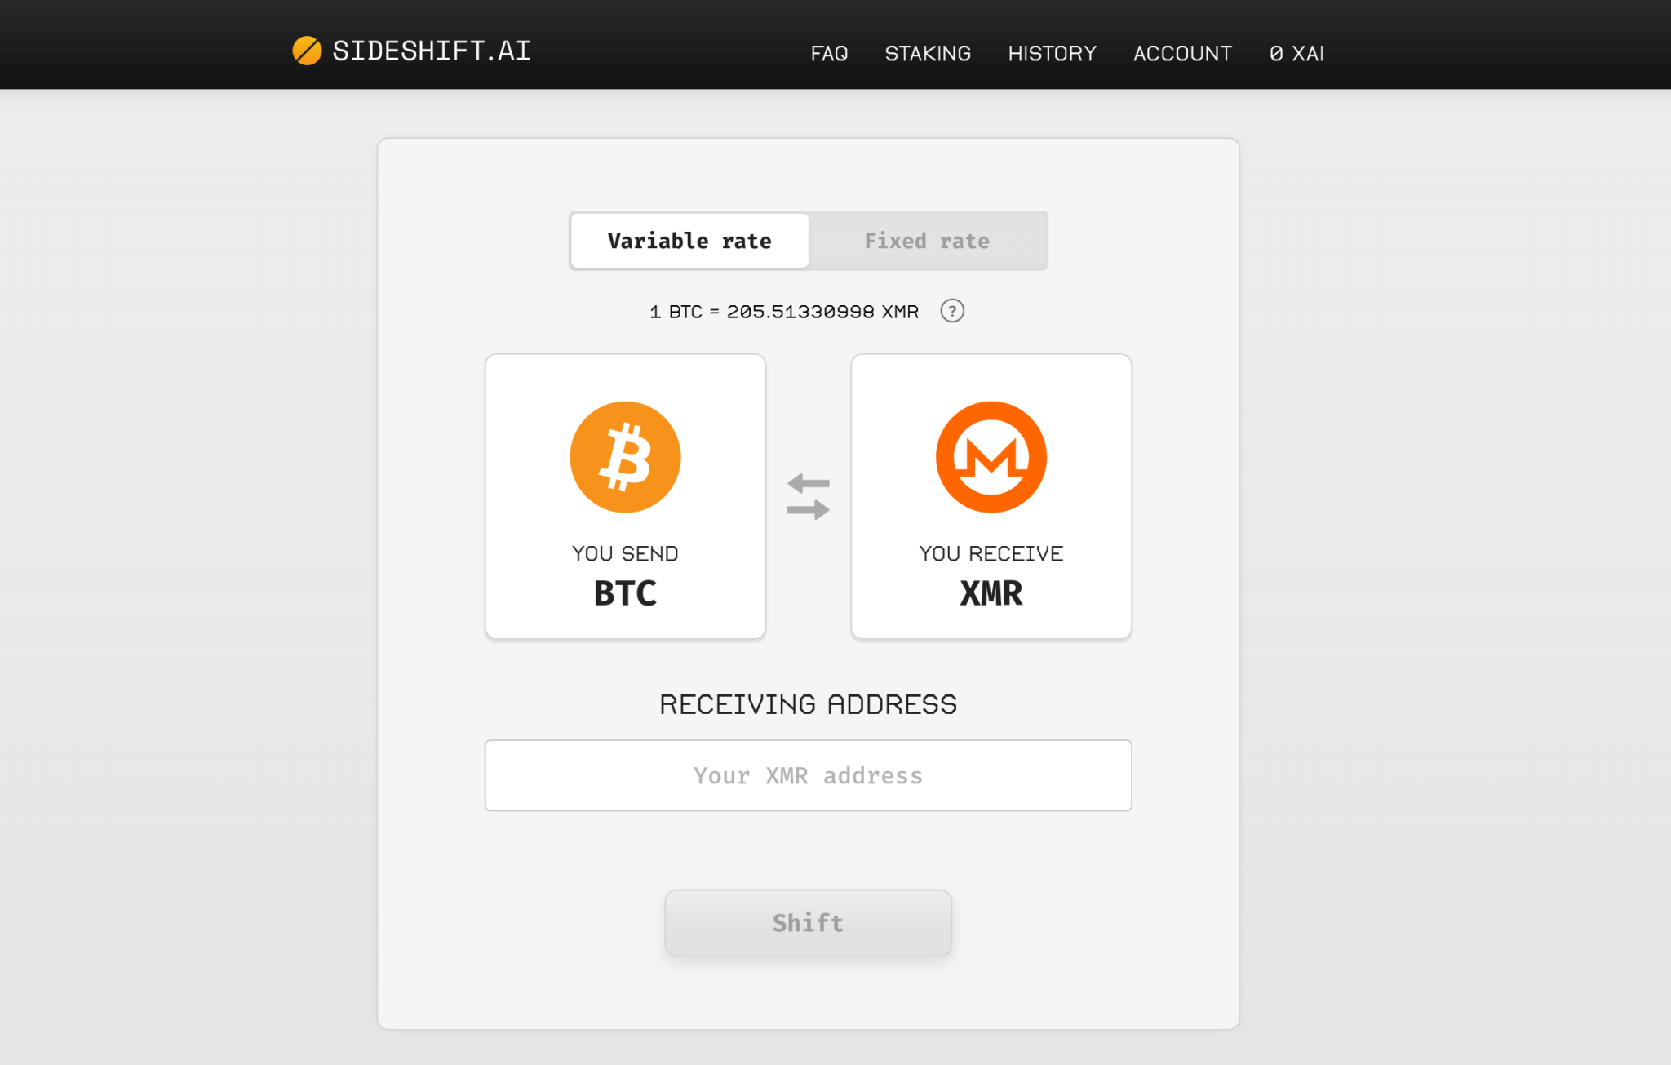Click the RECEIVING ADDRESS heading
The image size is (1671, 1065).
[x=808, y=704]
